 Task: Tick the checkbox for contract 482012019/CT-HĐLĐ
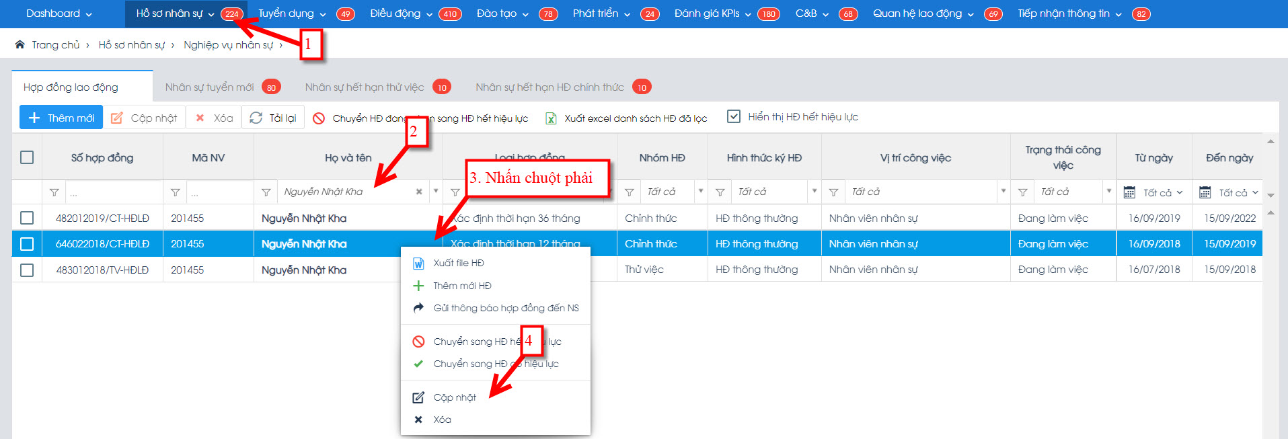pos(27,218)
